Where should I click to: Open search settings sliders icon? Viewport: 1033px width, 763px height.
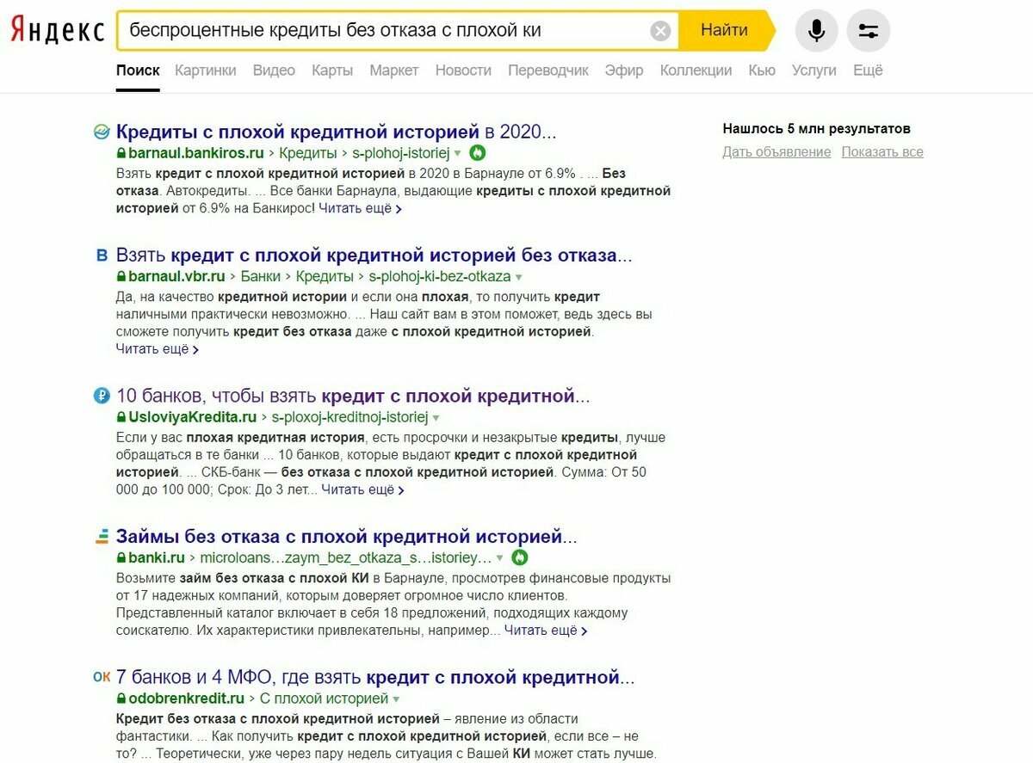point(869,32)
